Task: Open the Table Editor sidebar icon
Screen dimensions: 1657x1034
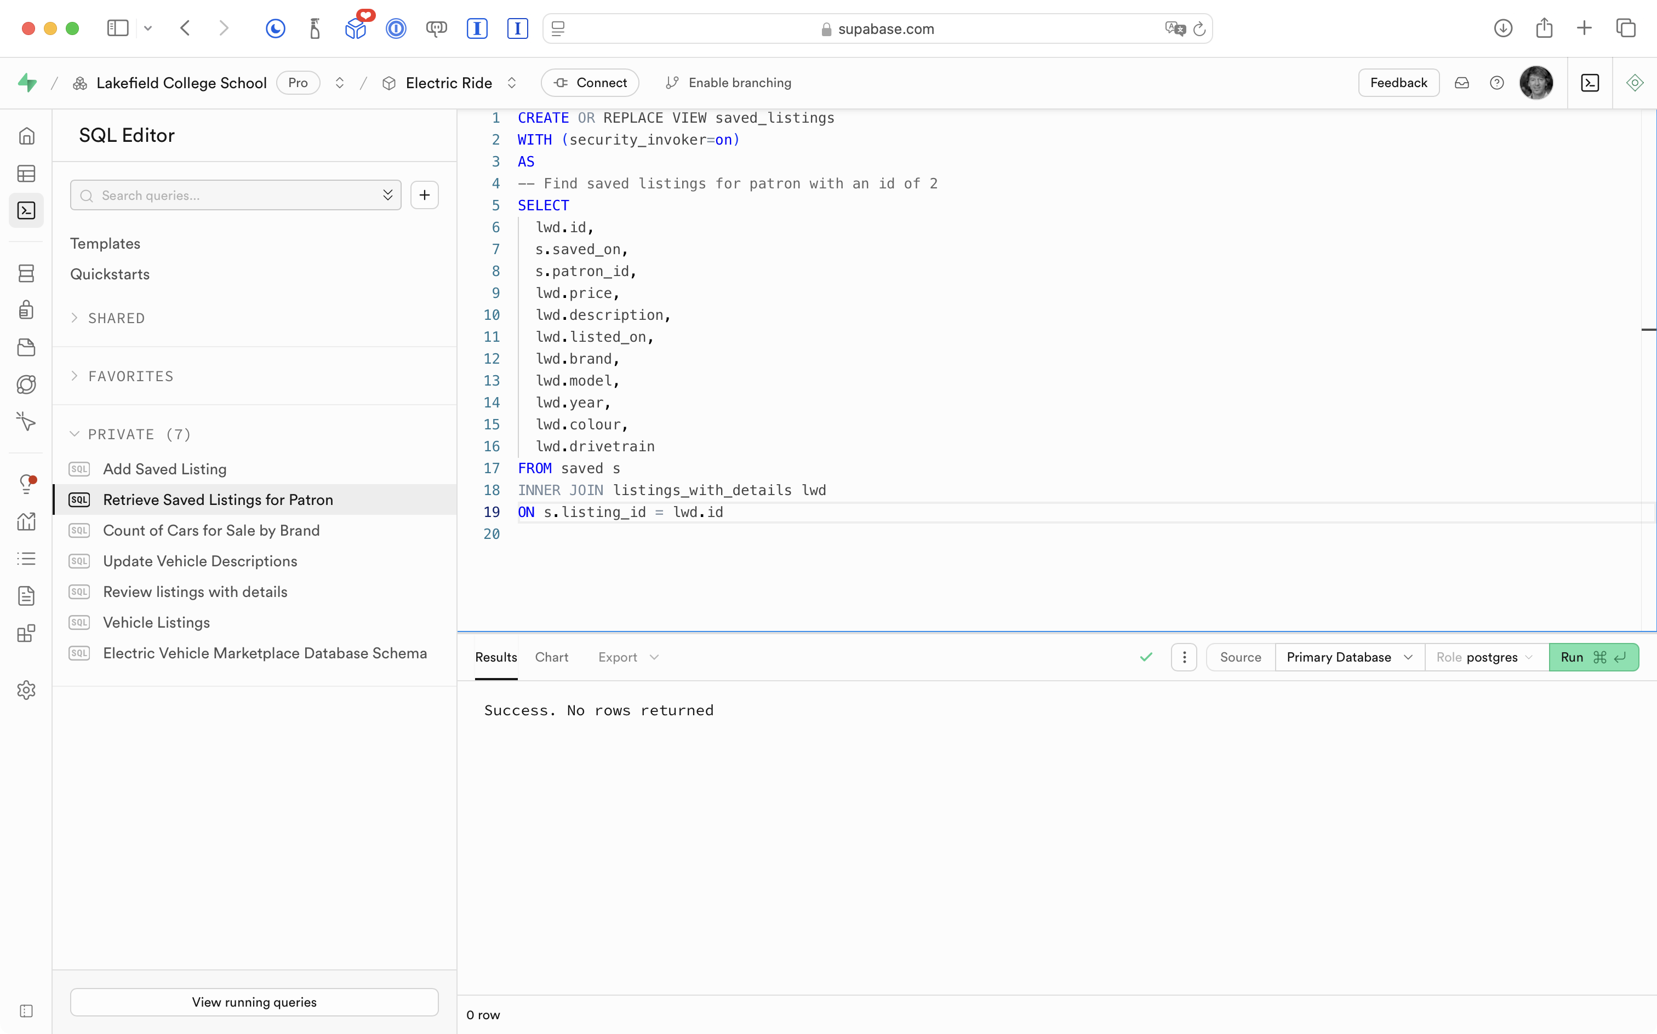Action: click(26, 174)
